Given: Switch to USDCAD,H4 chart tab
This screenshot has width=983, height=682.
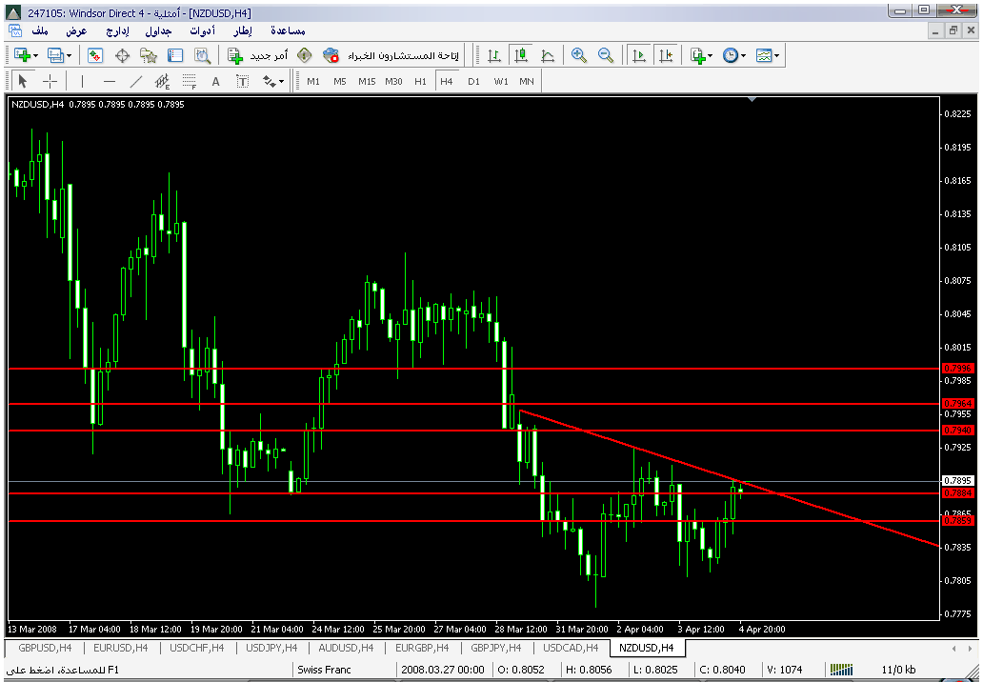Looking at the screenshot, I should [572, 648].
